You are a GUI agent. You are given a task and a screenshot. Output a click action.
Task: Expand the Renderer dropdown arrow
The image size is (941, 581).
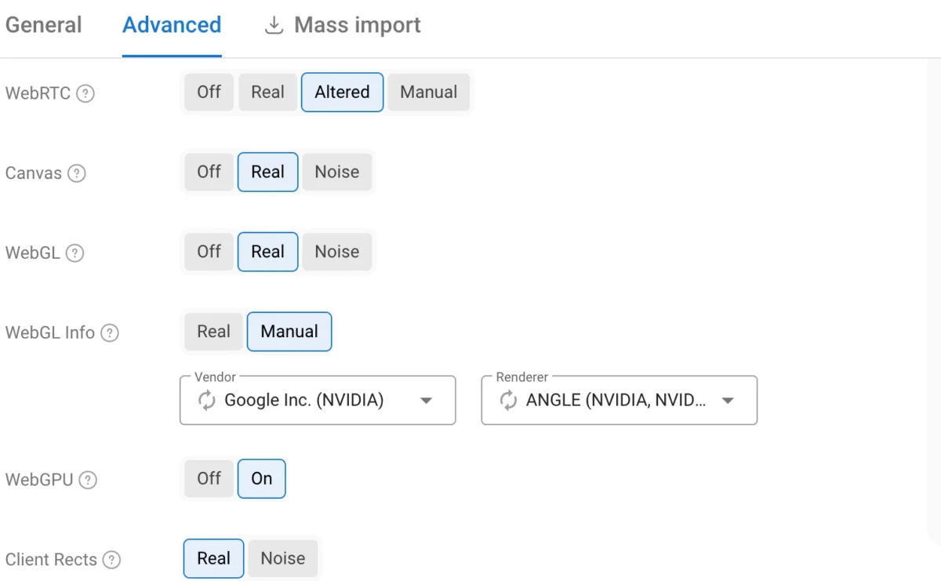click(x=728, y=401)
